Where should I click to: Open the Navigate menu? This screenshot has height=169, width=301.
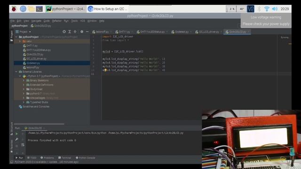(x=36, y=21)
